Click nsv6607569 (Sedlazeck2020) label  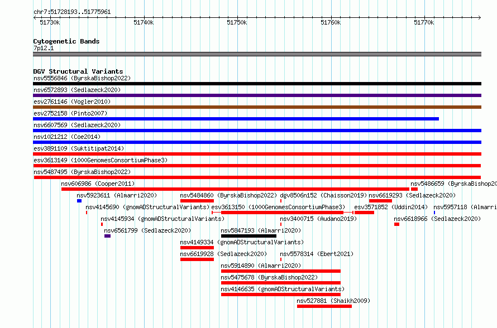[77, 125]
